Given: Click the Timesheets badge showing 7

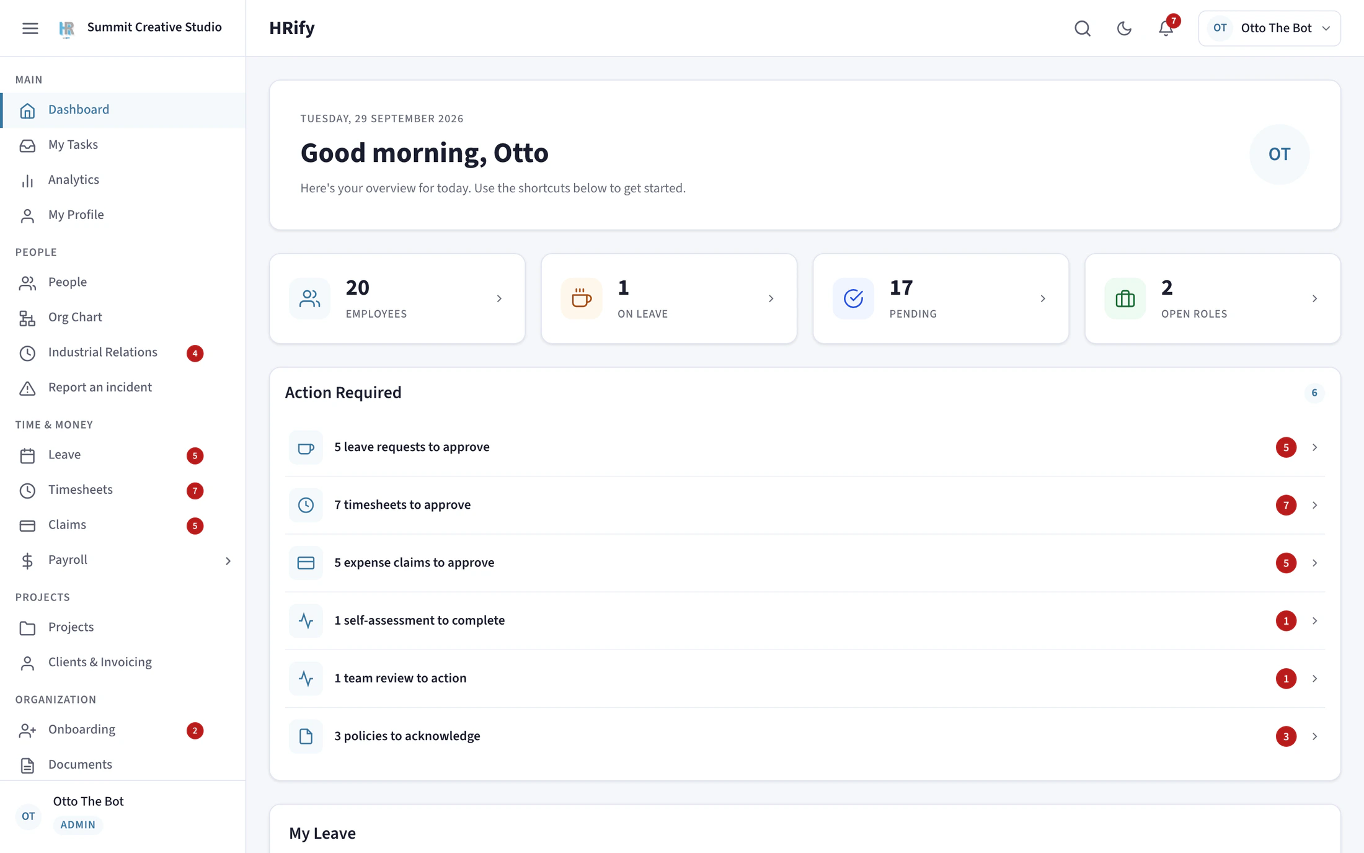Looking at the screenshot, I should click(195, 491).
